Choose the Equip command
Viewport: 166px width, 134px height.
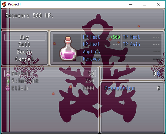[25, 52]
